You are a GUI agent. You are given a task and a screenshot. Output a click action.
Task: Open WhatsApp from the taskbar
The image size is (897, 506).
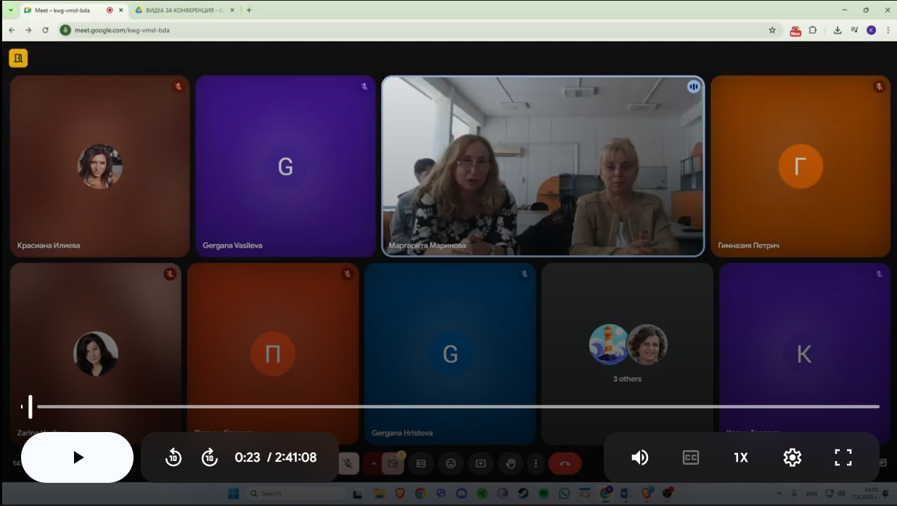(x=565, y=494)
